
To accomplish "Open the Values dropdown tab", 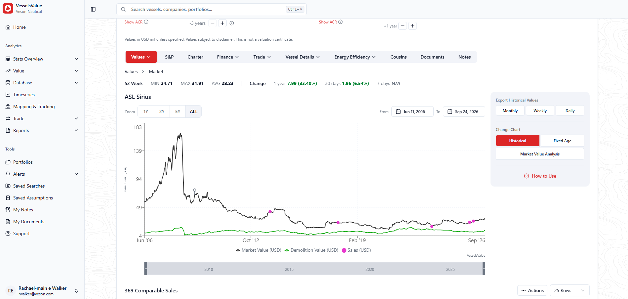I will click(x=141, y=57).
